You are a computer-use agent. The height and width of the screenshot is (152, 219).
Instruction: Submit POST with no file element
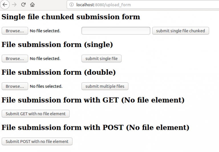point(37,141)
